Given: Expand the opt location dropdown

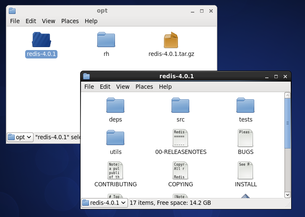Looking at the screenshot, I should [20, 137].
